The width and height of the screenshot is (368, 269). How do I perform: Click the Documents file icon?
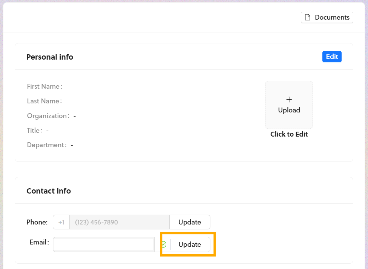point(308,17)
